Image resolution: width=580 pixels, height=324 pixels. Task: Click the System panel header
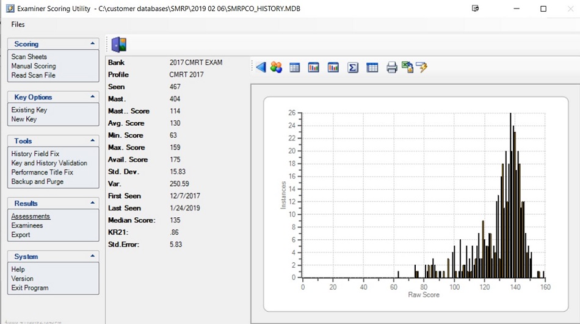53,256
